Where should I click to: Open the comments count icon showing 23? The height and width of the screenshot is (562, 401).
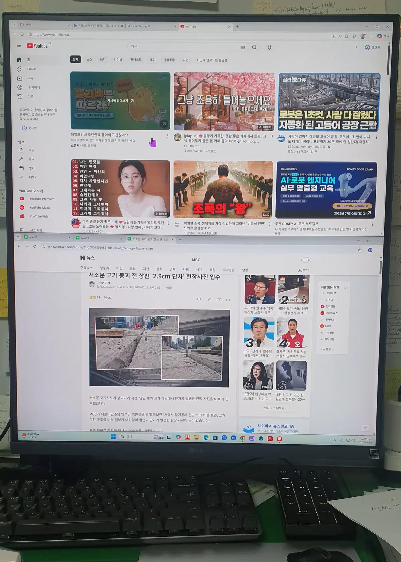(x=108, y=297)
